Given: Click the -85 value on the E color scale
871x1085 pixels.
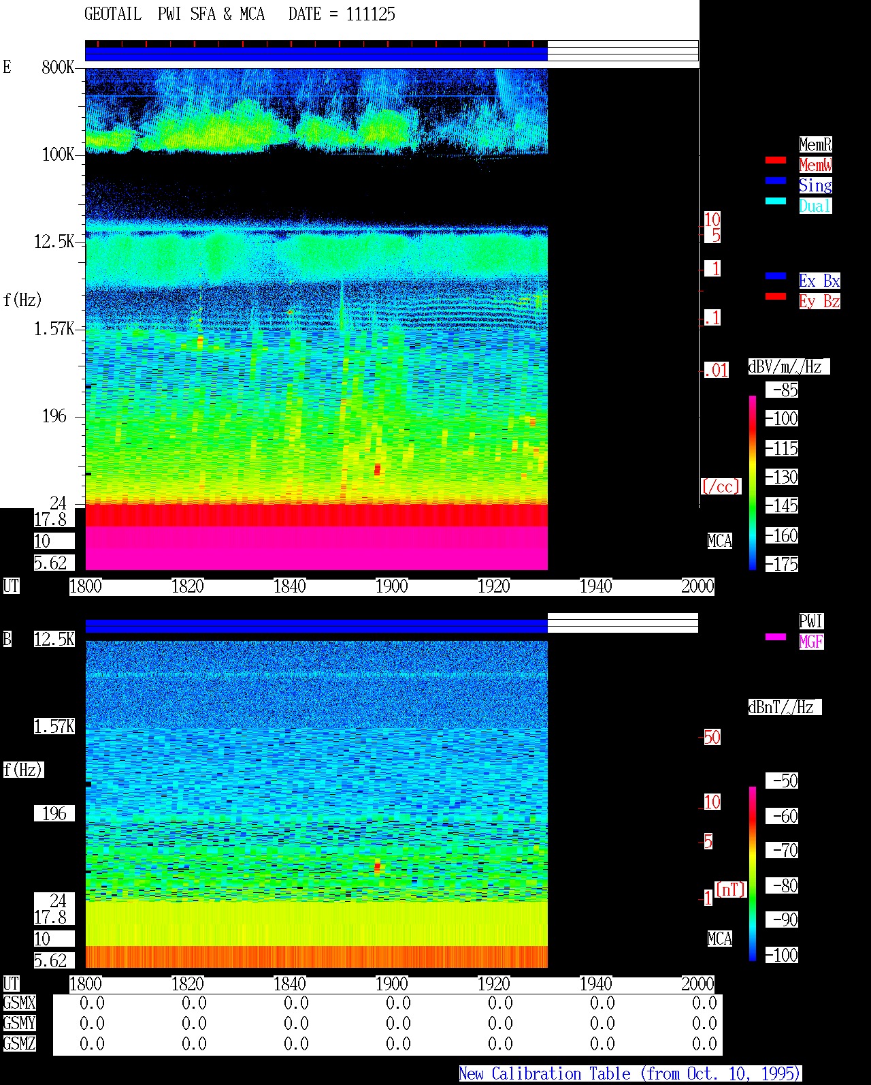Looking at the screenshot, I should pos(782,390).
